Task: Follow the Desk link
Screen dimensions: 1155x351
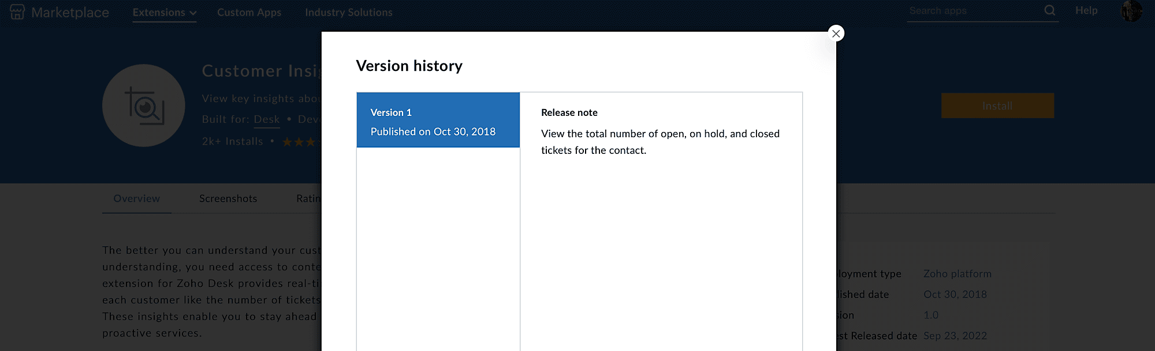Action: [x=266, y=119]
